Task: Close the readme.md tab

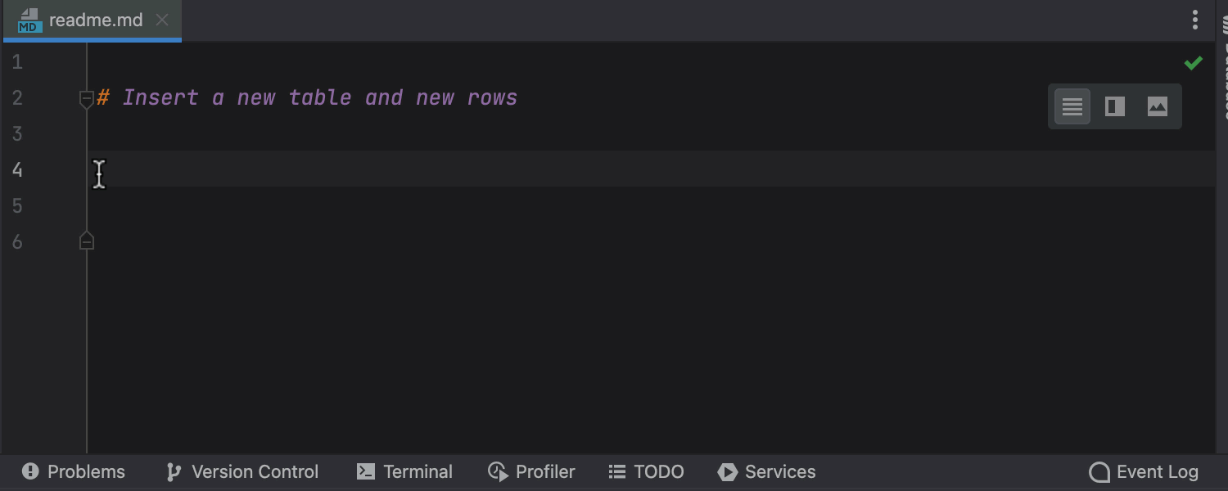Action: pyautogui.click(x=162, y=20)
